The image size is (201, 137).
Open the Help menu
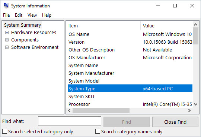coord(47,15)
